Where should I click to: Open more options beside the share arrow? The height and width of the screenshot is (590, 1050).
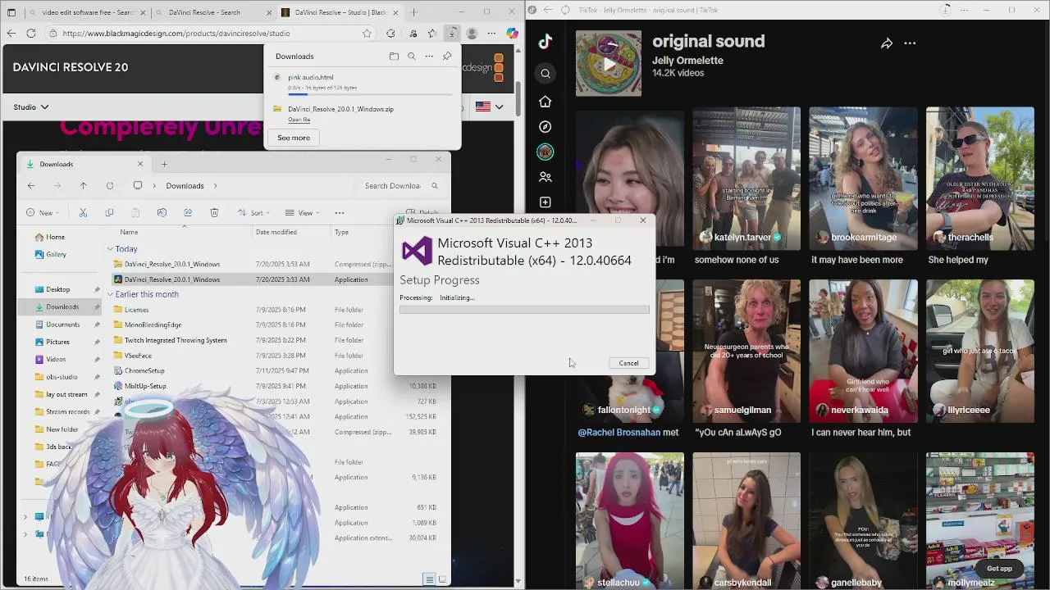[910, 43]
